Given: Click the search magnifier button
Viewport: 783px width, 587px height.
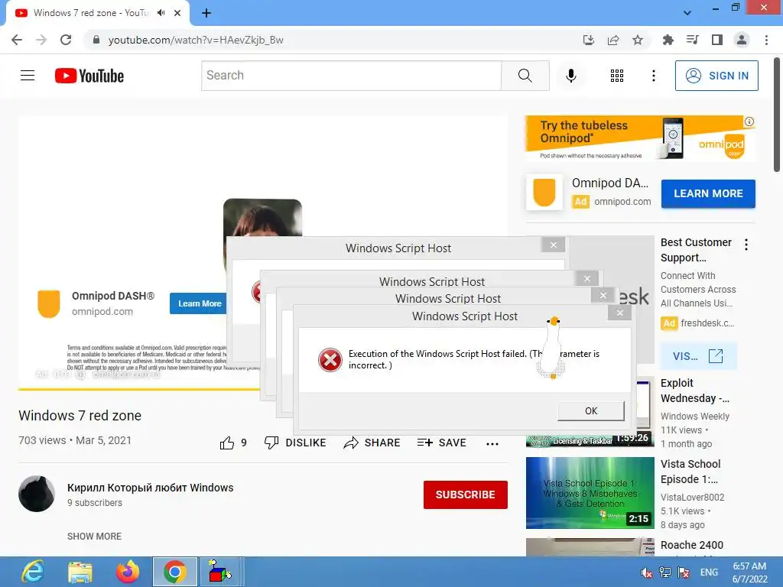Looking at the screenshot, I should [x=525, y=76].
